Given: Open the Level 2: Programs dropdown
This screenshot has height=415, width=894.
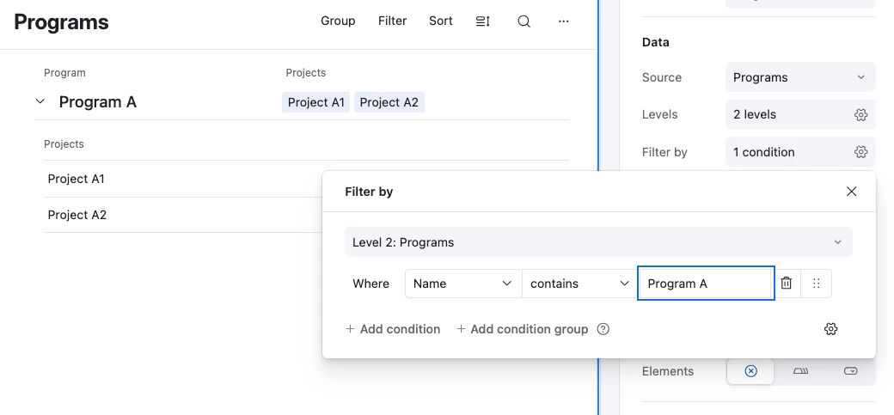Looking at the screenshot, I should click(598, 242).
